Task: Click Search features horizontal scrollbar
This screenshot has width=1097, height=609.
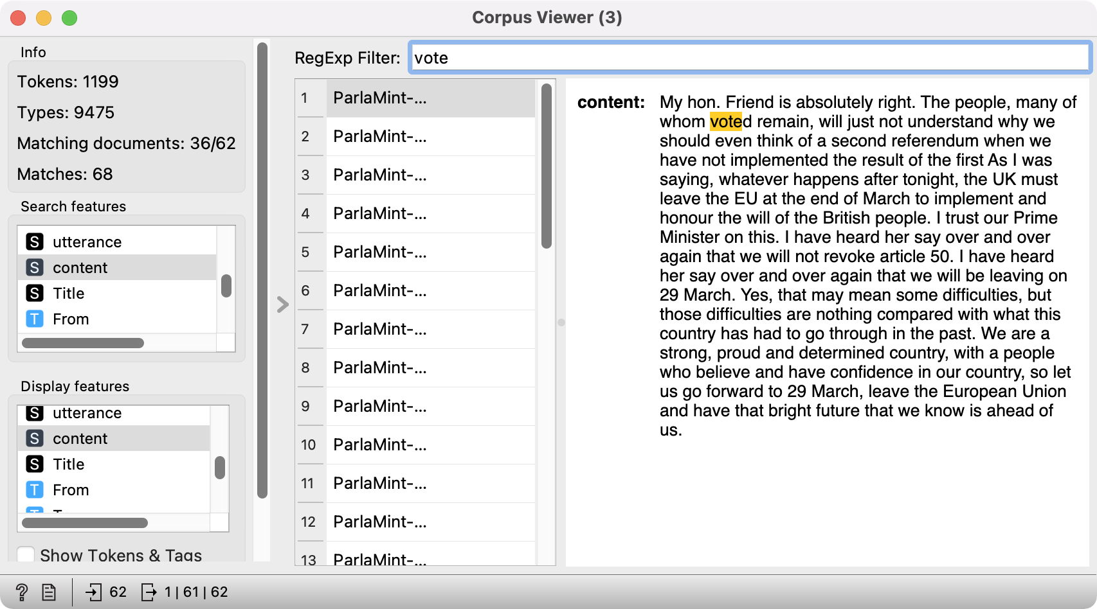Action: coord(83,343)
